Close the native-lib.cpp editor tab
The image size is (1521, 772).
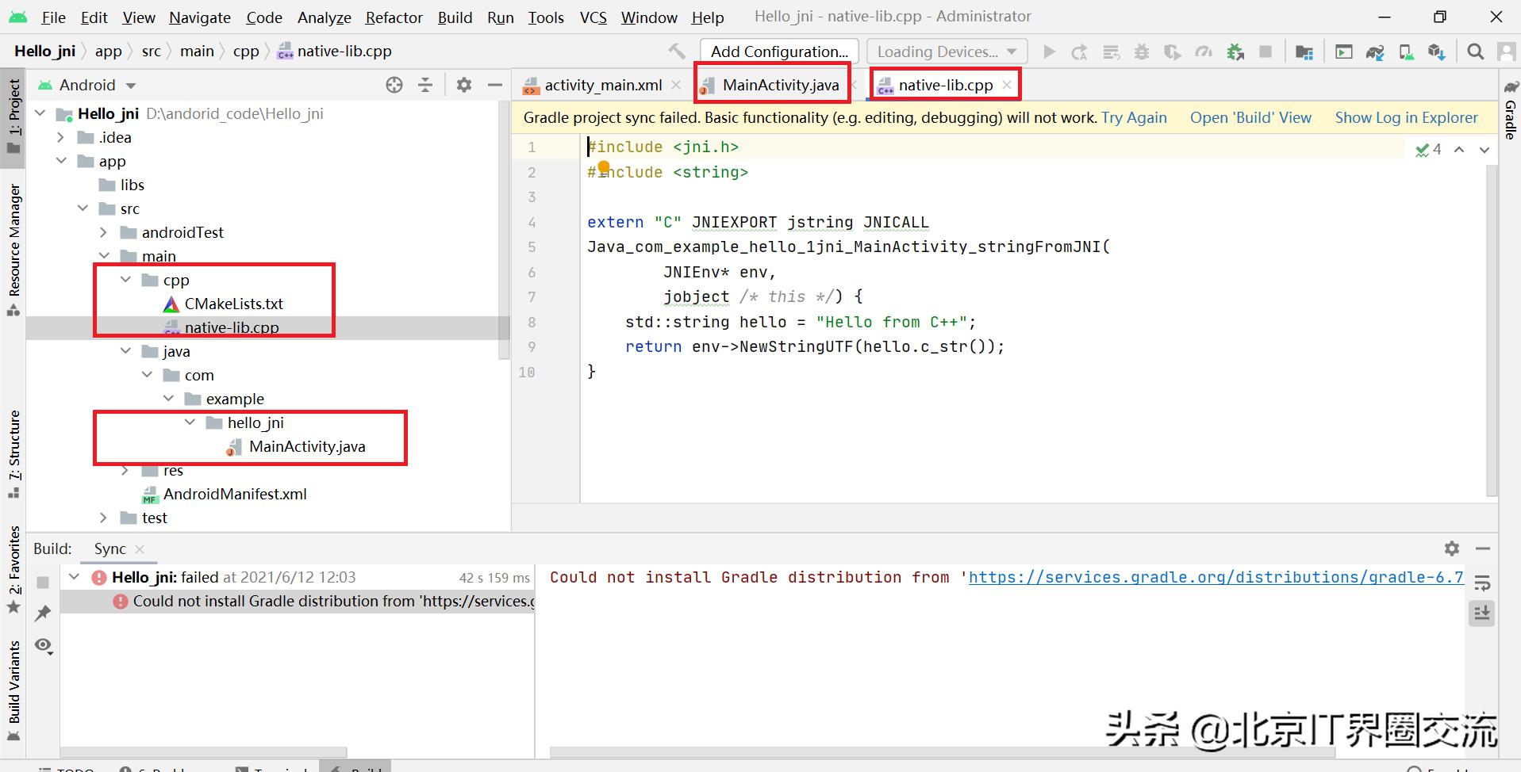[1007, 85]
